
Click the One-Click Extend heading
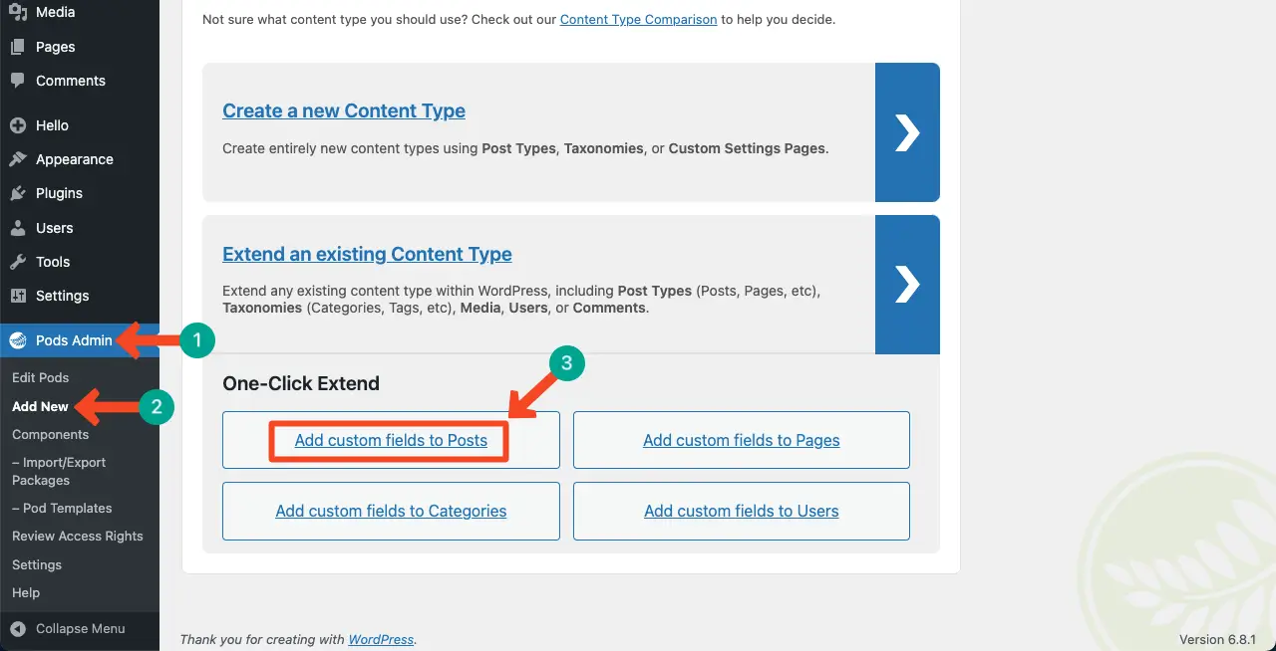[301, 383]
